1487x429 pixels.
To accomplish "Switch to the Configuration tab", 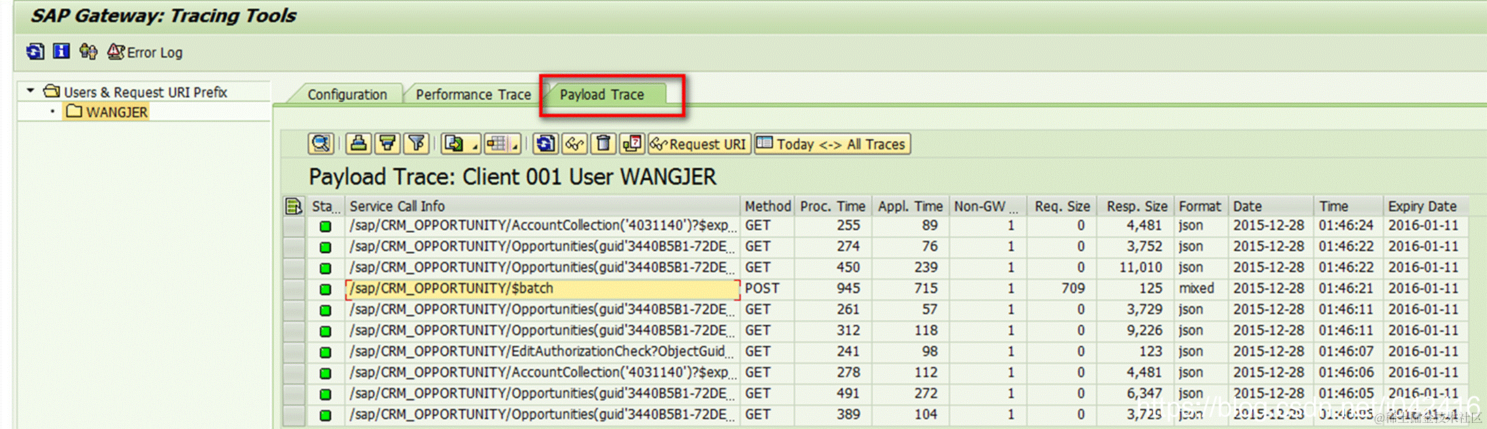I will [347, 94].
